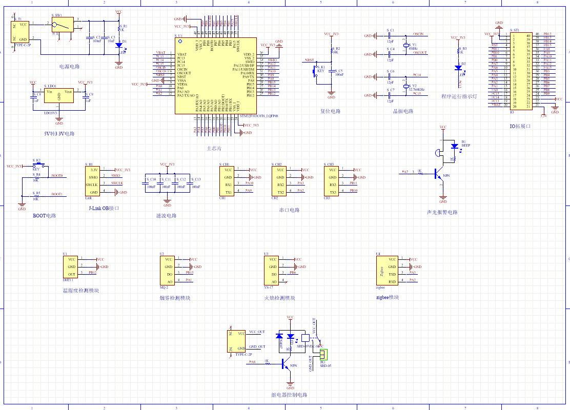The height and width of the screenshot is (410, 570).
Task: Click the '5V转3.3V电路' section label
Action: (x=59, y=134)
